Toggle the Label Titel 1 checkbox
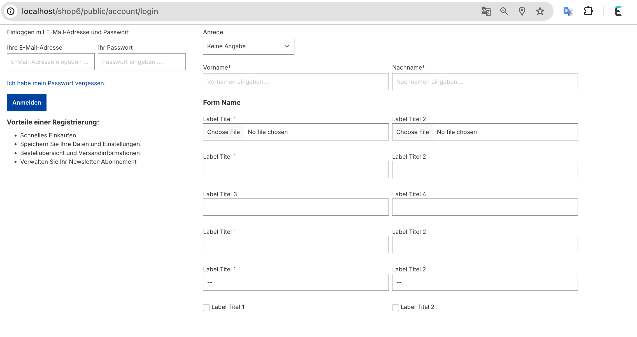 [x=206, y=307]
